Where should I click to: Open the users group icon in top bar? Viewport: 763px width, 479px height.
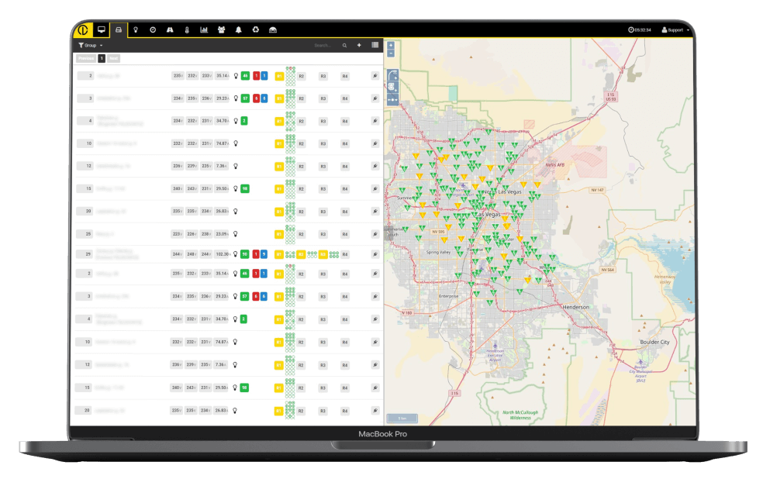pos(221,29)
